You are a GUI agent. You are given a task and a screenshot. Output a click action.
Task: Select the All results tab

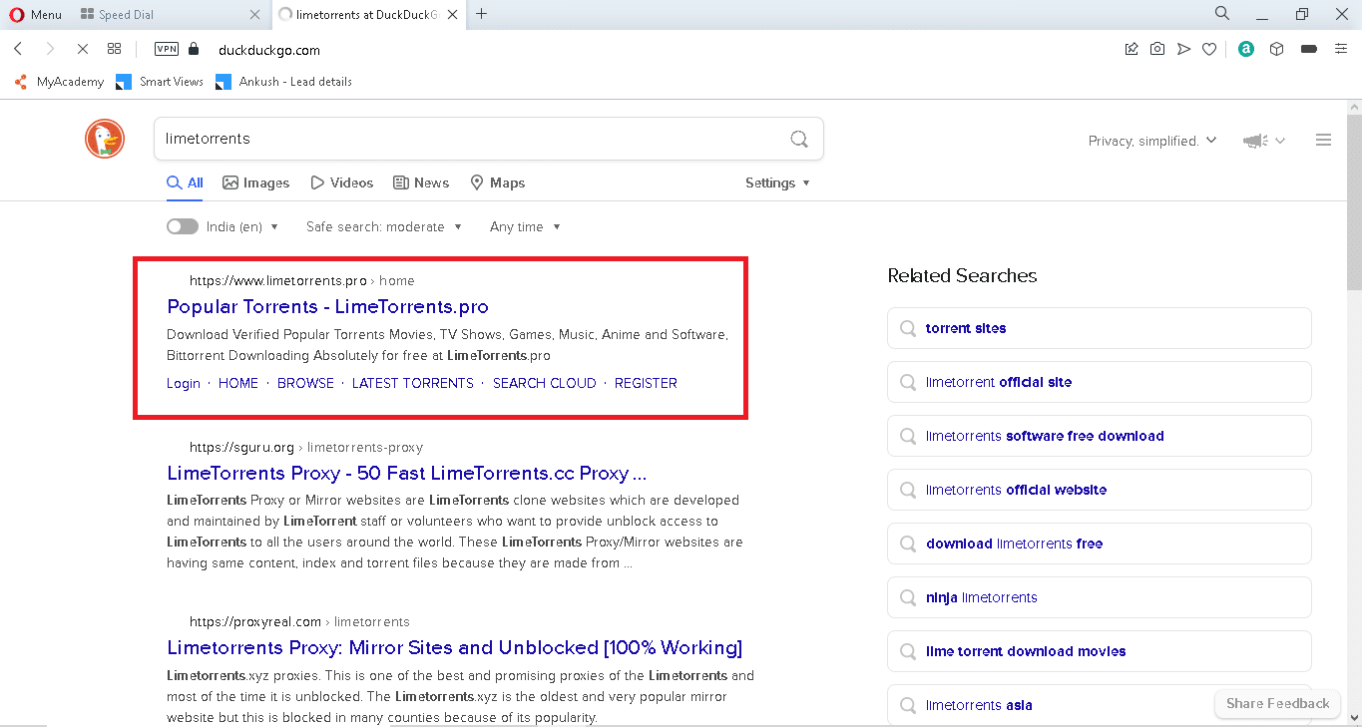185,182
